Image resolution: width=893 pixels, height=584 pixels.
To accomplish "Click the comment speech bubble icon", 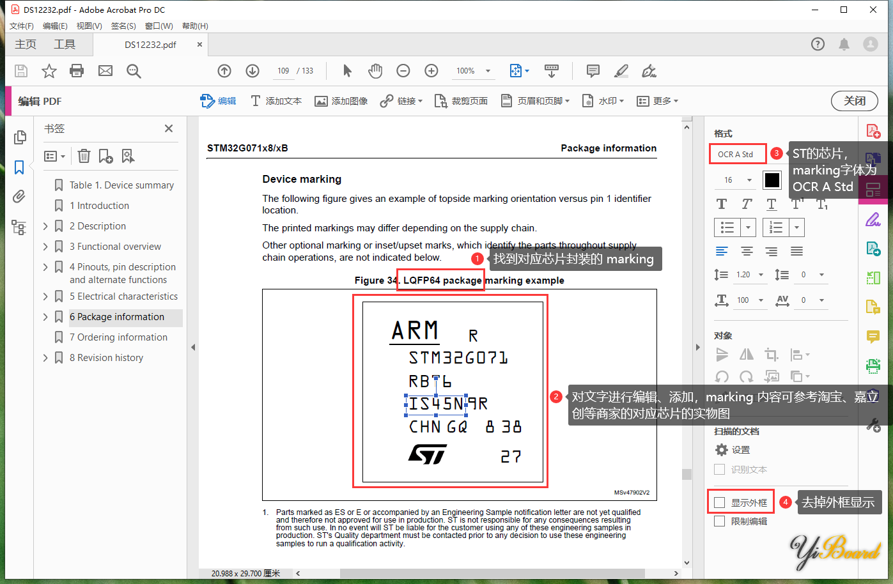I will tap(593, 71).
